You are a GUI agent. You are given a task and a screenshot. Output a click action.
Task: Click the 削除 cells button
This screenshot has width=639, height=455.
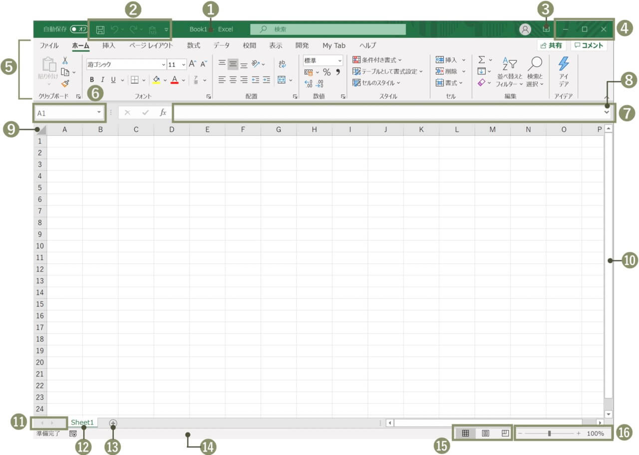click(x=450, y=71)
